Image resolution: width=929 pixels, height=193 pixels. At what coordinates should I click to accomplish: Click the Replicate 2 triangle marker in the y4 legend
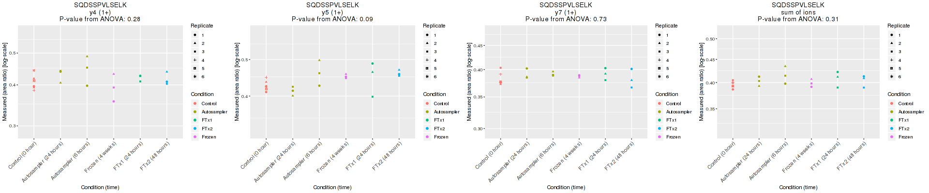tap(195, 43)
